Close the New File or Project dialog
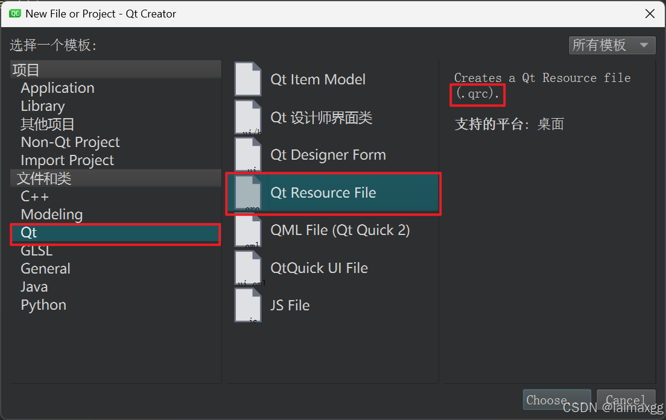The height and width of the screenshot is (420, 666). 650,14
